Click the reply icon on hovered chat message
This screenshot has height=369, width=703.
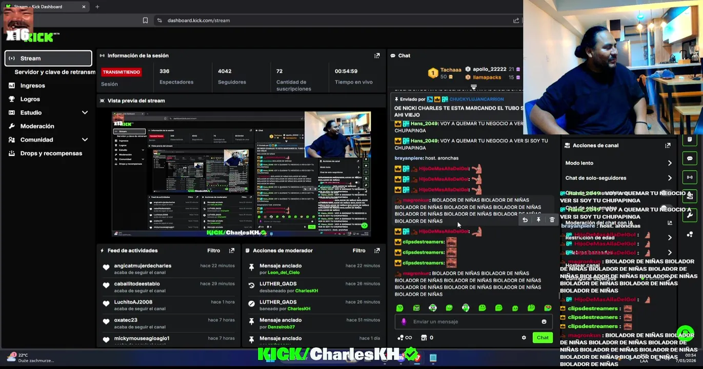coord(525,220)
